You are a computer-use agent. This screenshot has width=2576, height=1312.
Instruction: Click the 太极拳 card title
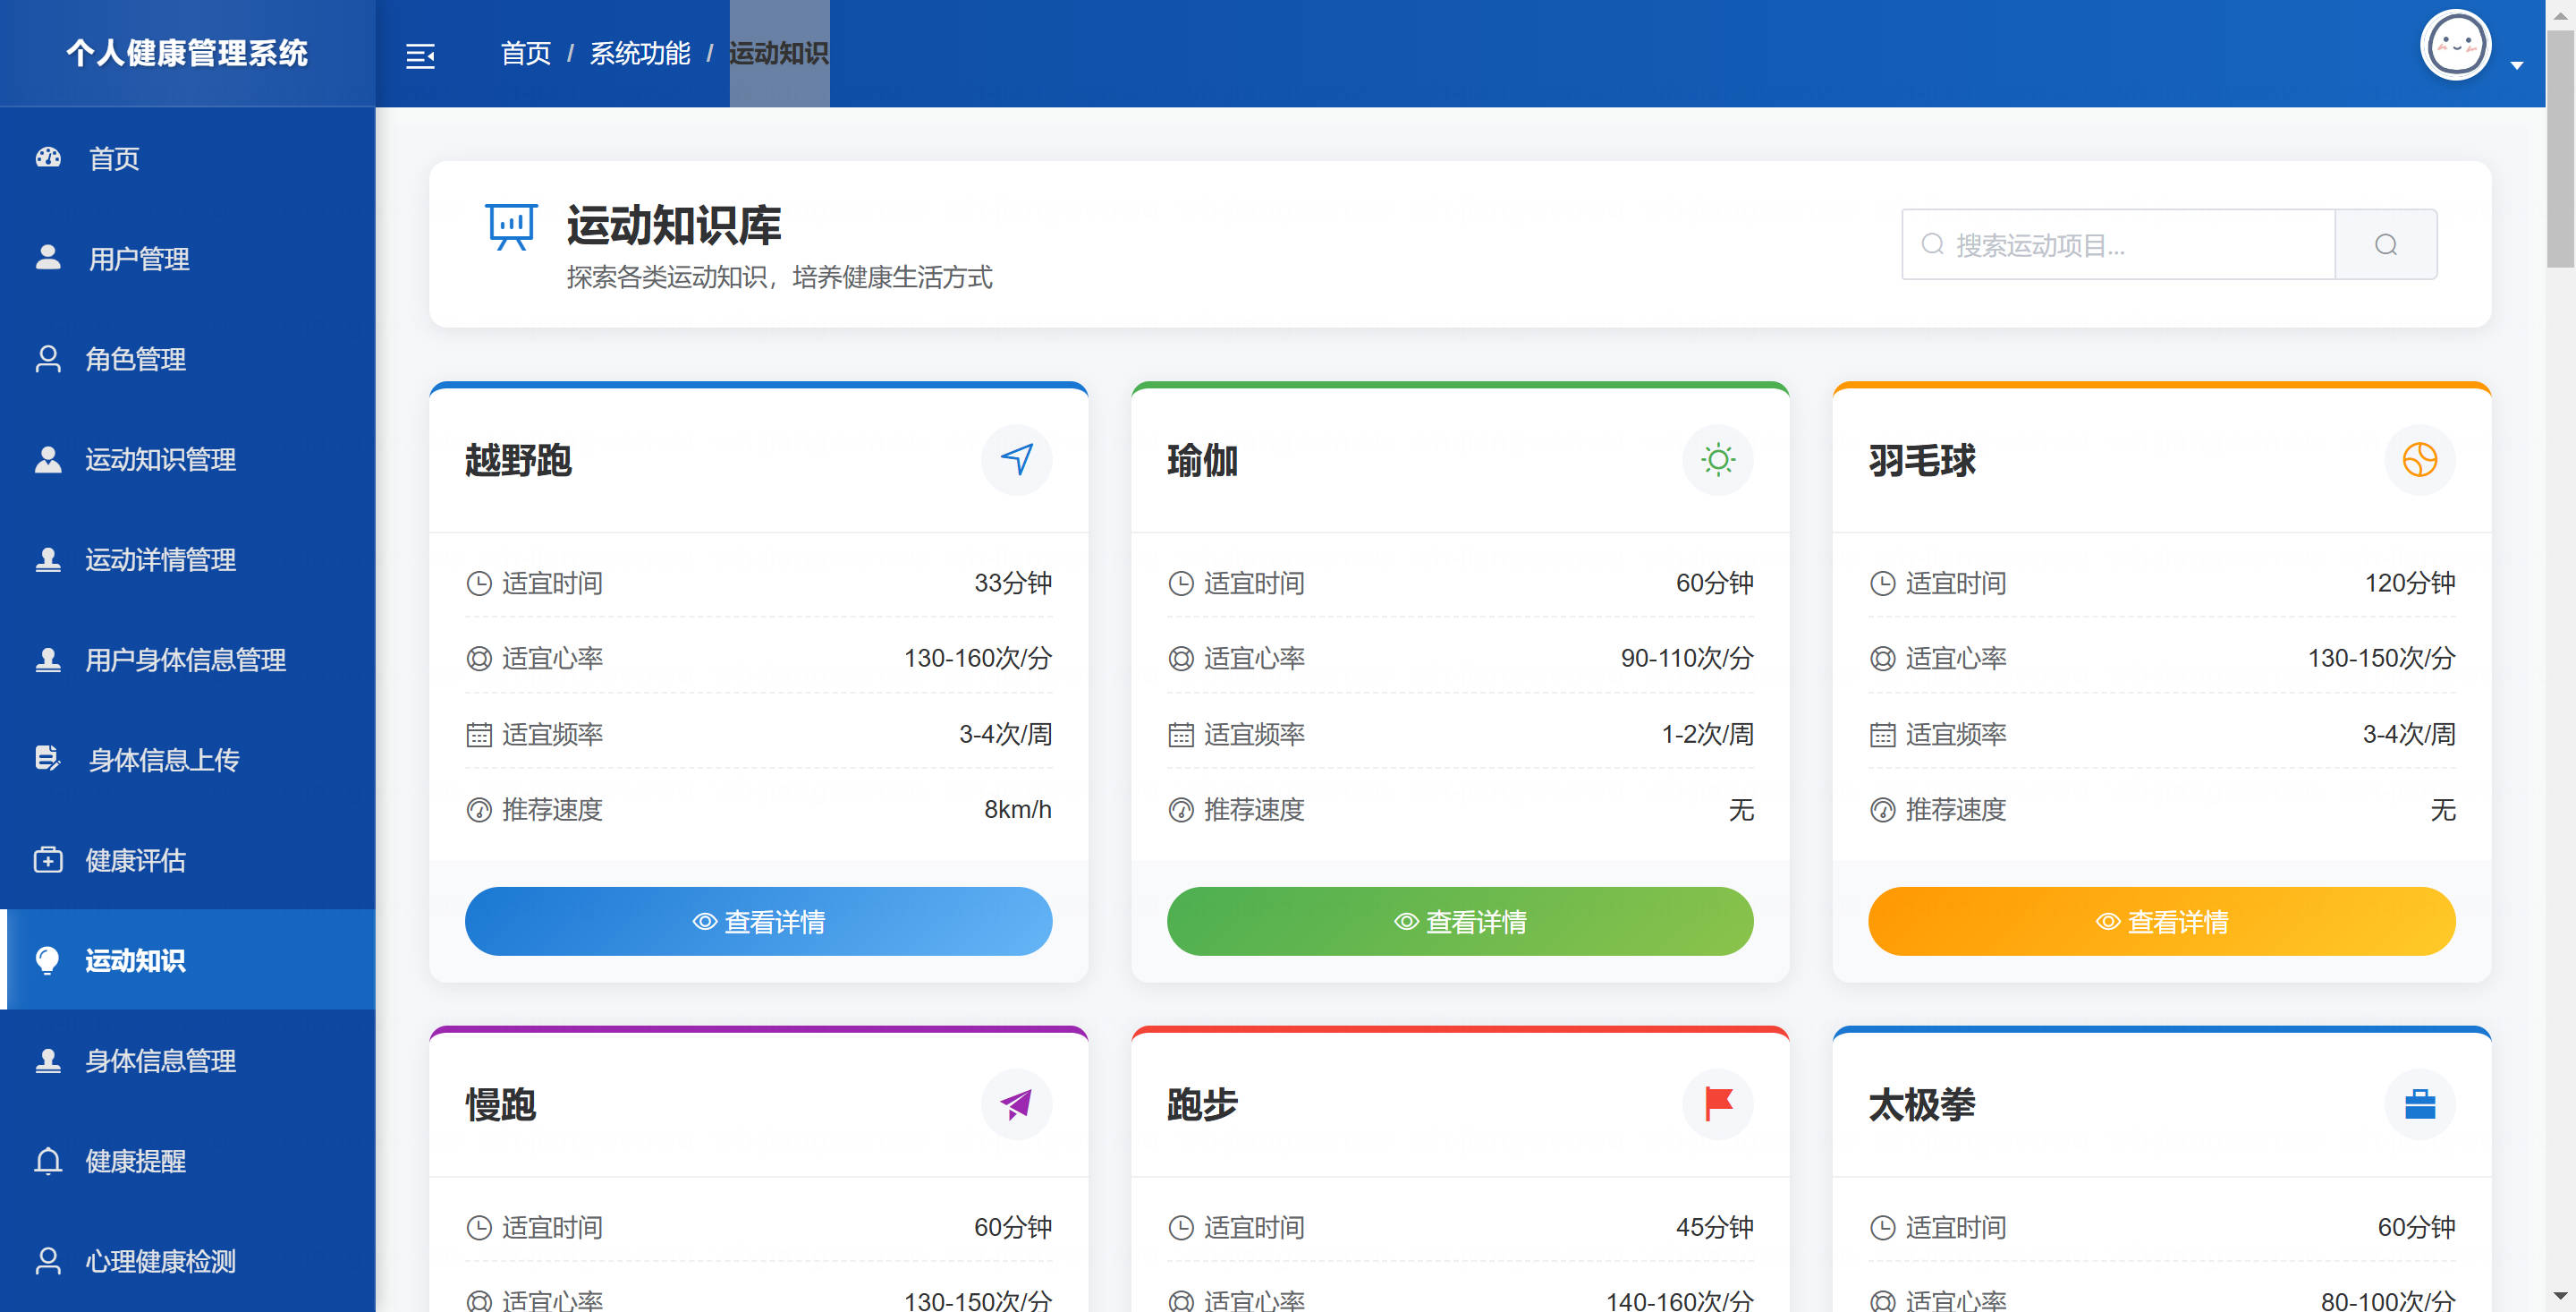(1921, 1105)
